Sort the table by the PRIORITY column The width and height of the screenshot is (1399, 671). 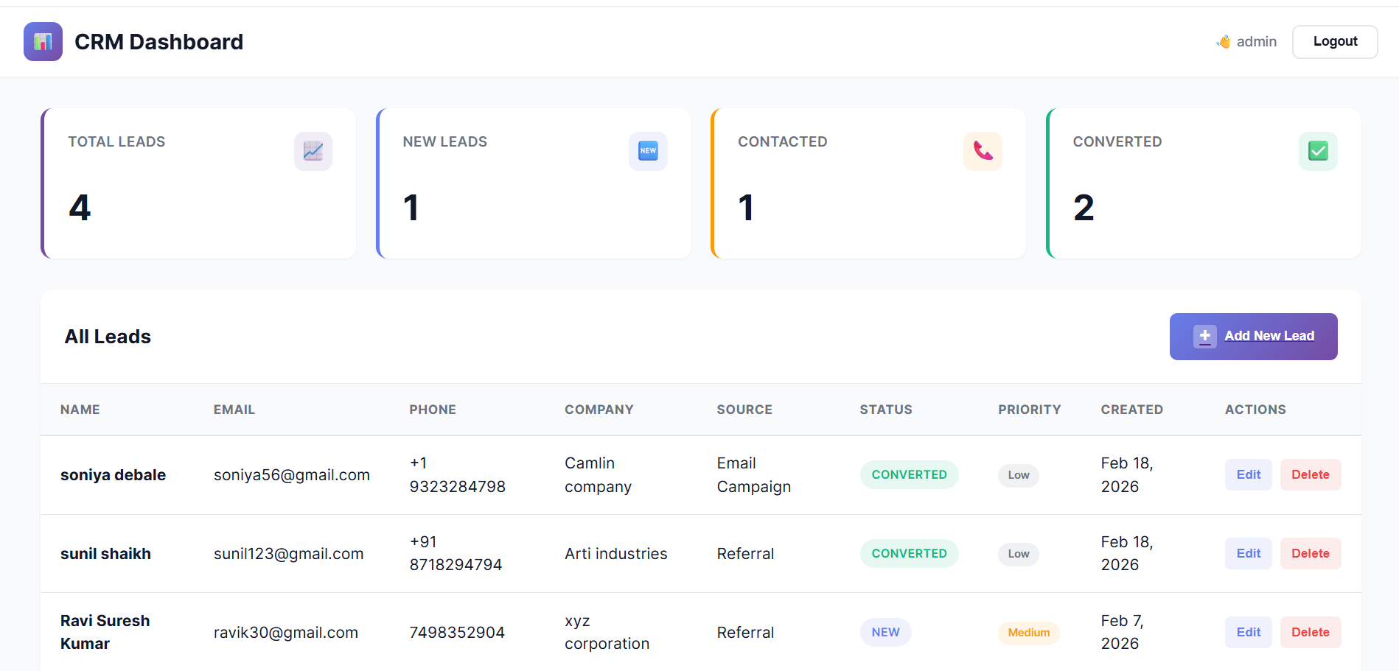tap(1030, 410)
